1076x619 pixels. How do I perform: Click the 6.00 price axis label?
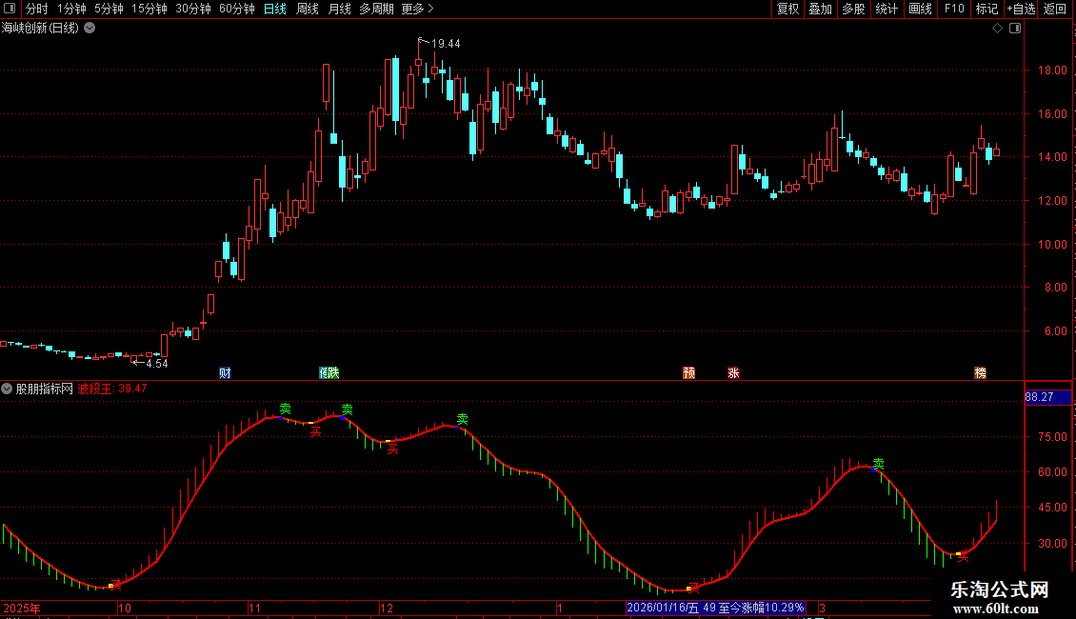(x=1055, y=330)
